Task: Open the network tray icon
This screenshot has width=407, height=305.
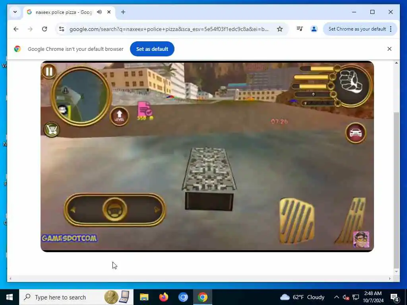Action: tap(356, 297)
